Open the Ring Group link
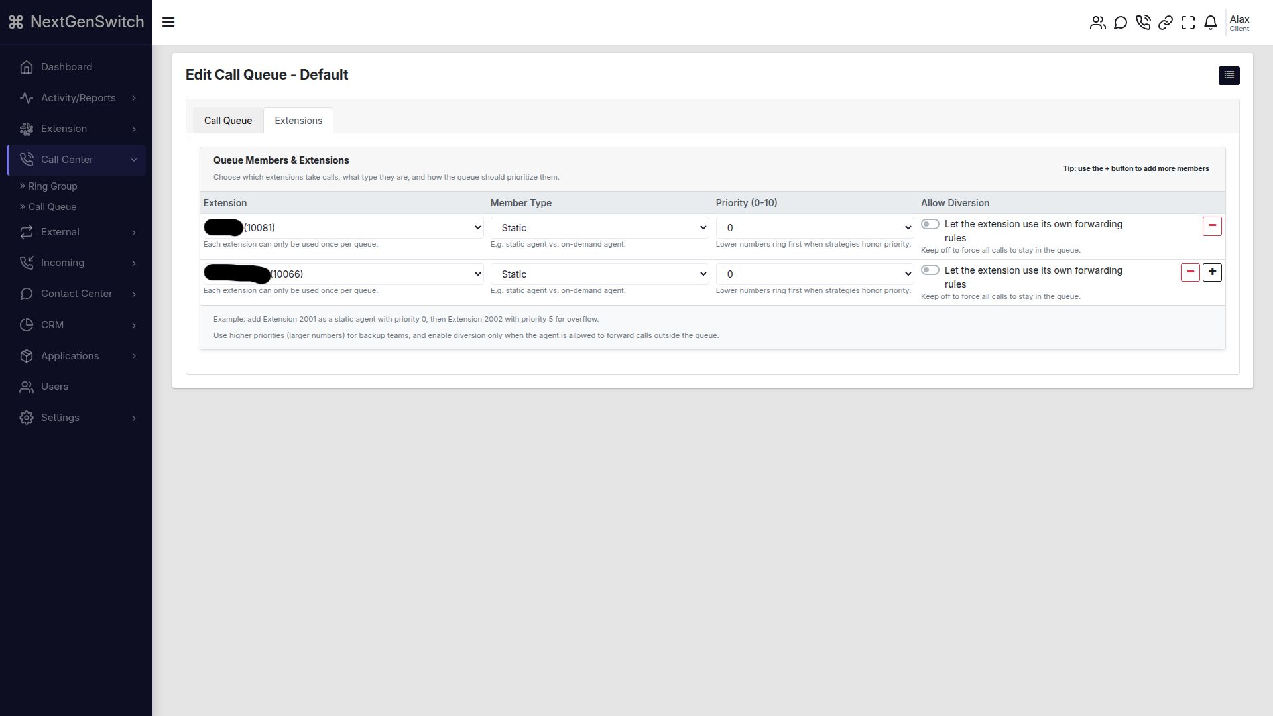The image size is (1273, 716). pyautogui.click(x=52, y=186)
